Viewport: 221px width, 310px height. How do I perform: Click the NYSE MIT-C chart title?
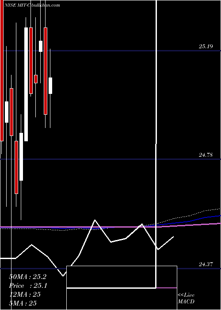[17, 5]
